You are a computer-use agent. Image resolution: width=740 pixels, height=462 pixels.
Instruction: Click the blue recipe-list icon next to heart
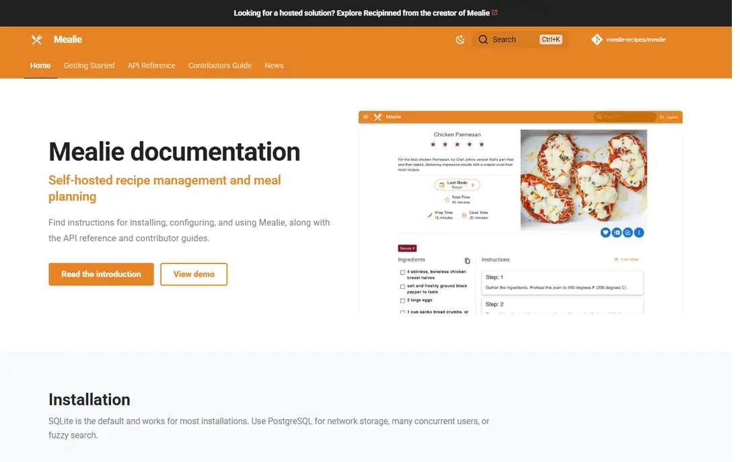click(617, 232)
